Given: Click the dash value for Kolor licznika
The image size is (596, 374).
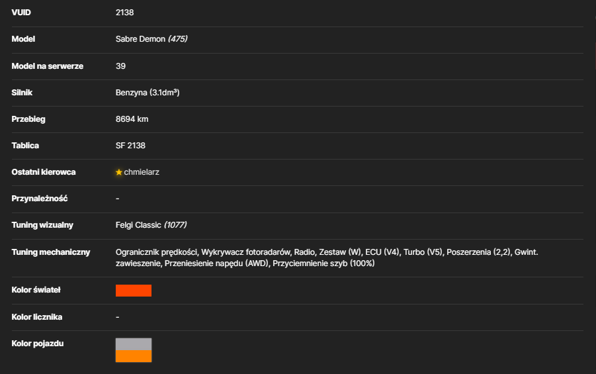Looking at the screenshot, I should [x=118, y=317].
